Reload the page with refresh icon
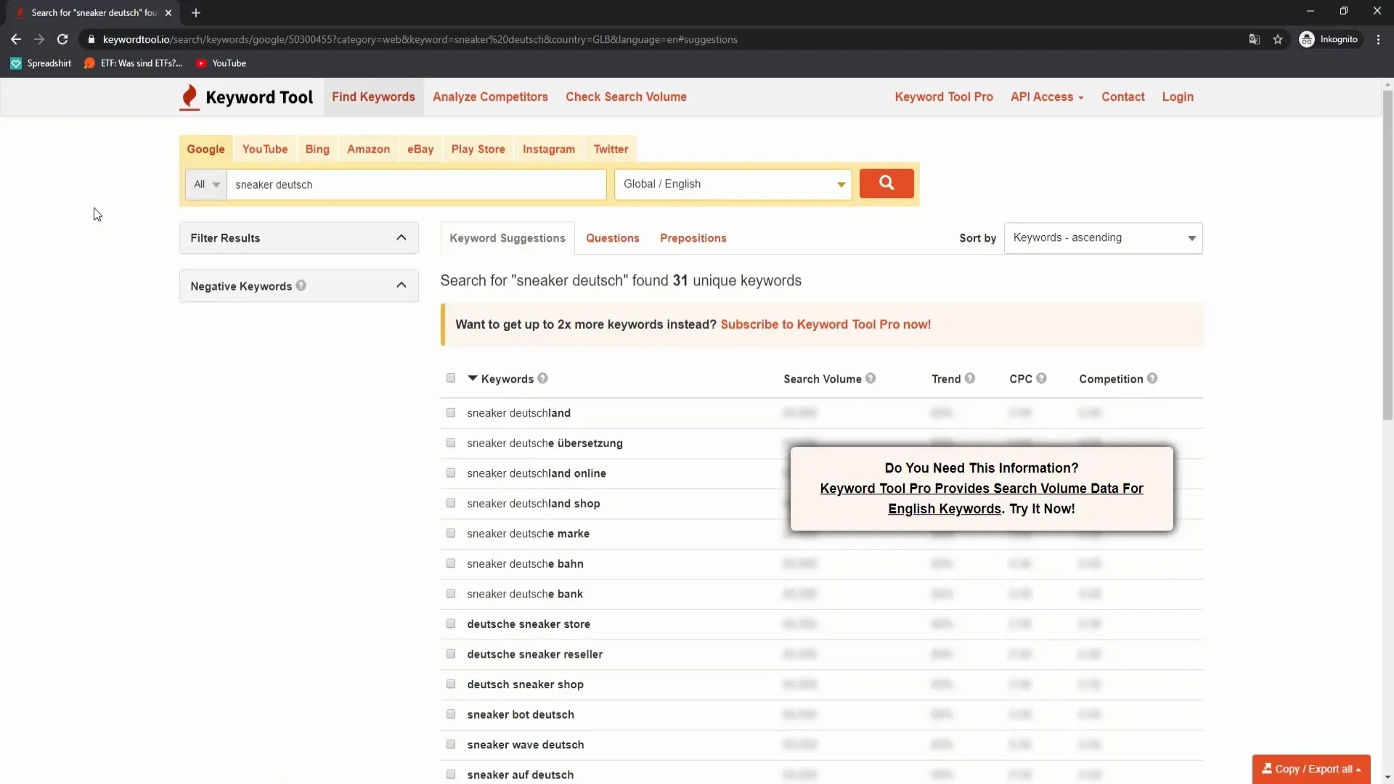Screen dimensions: 1394x784 (62, 39)
